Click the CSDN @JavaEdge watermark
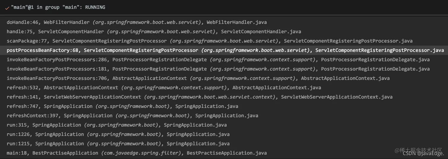This screenshot has width=448, height=159. tap(423, 153)
